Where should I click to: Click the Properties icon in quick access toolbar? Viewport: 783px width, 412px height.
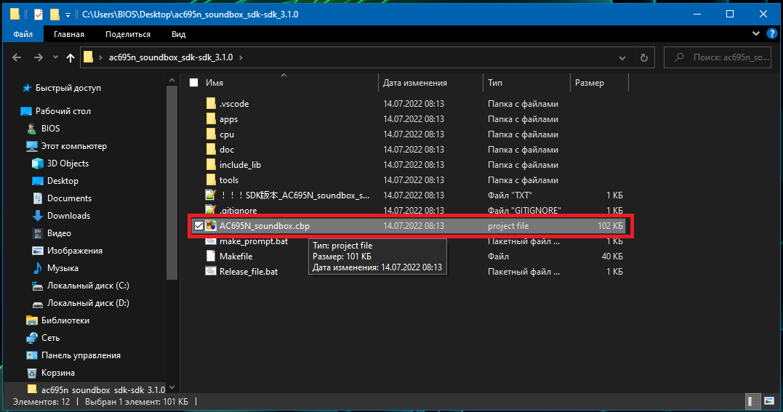(x=39, y=15)
